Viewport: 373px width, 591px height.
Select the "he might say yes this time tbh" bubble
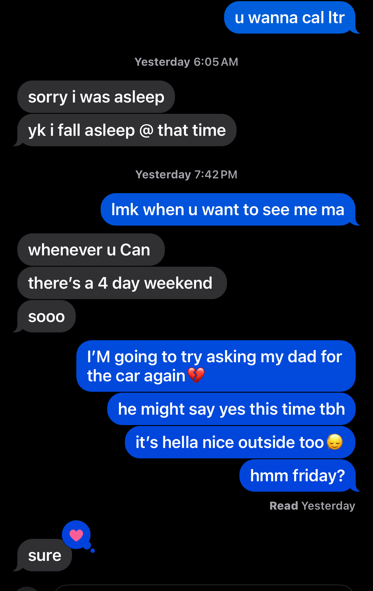tap(231, 409)
